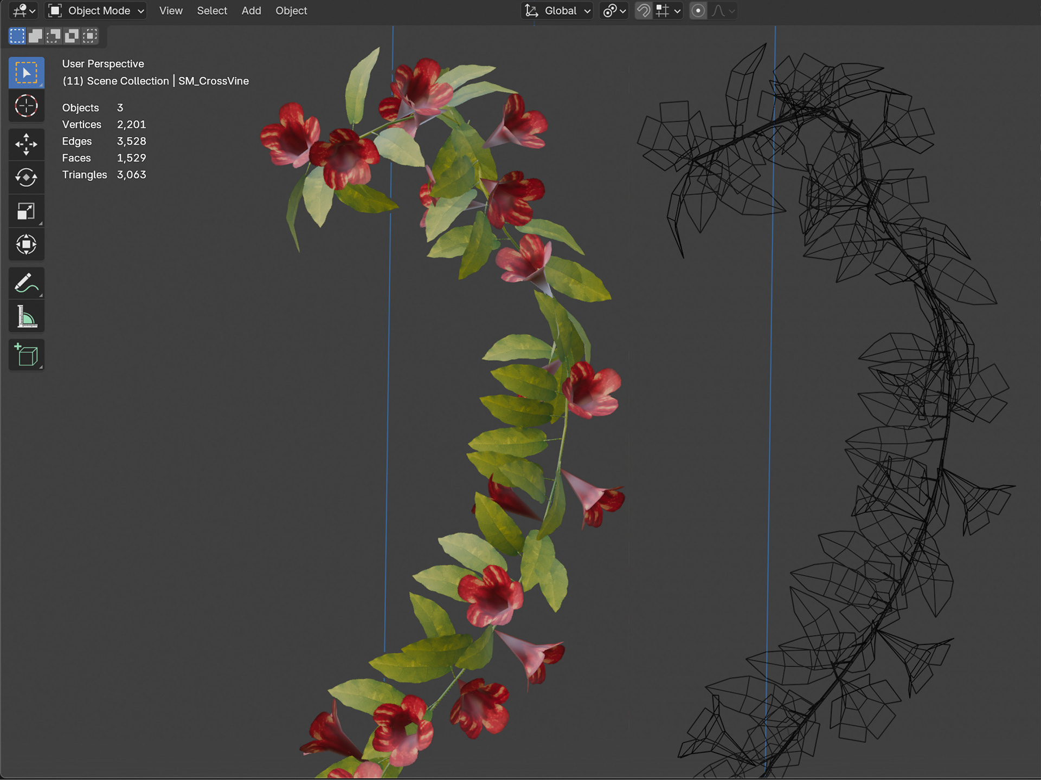Set selection mode to Extend
1041x780 pixels.
[x=35, y=36]
